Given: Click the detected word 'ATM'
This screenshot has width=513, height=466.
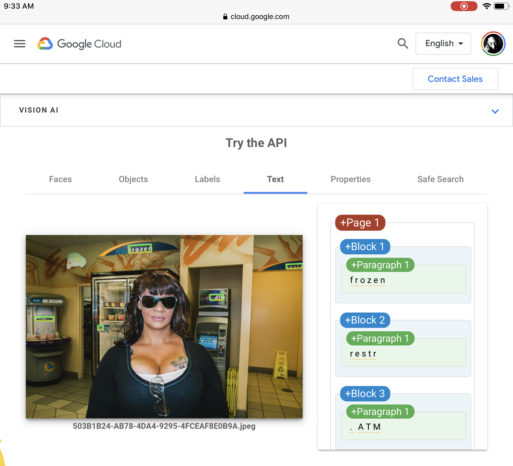Looking at the screenshot, I should (369, 427).
